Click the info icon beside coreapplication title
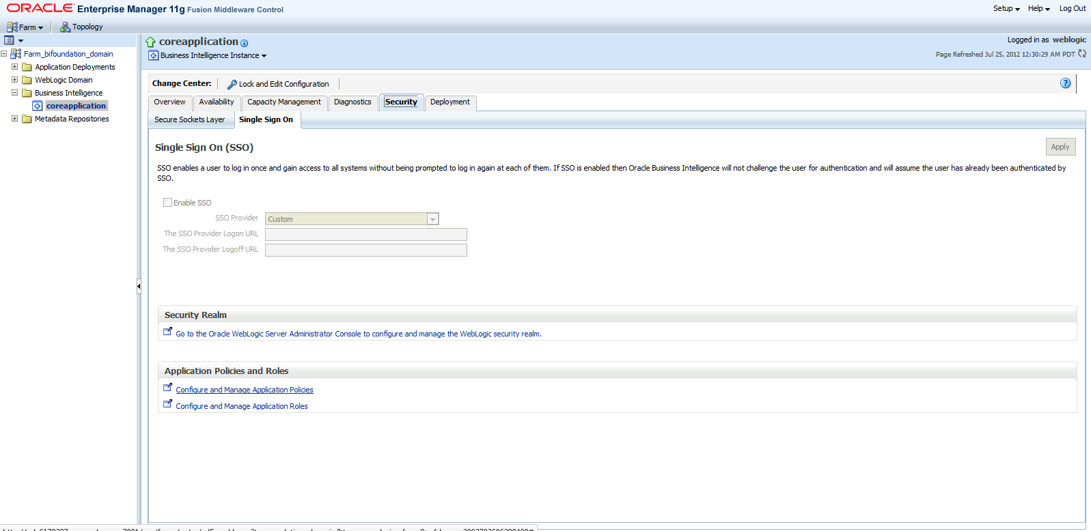This screenshot has width=1091, height=531. 245,43
